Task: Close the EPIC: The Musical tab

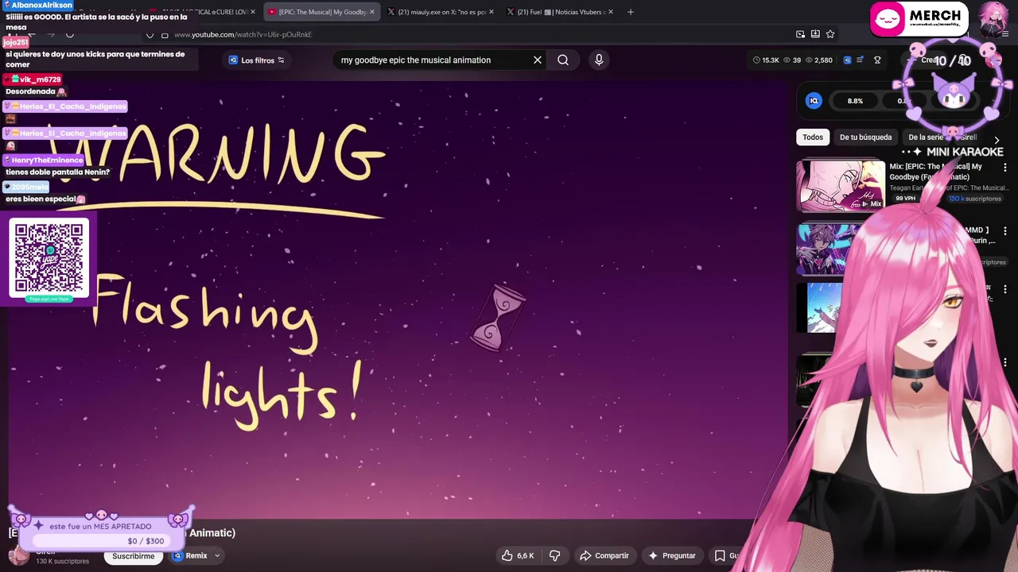Action: pyautogui.click(x=371, y=12)
